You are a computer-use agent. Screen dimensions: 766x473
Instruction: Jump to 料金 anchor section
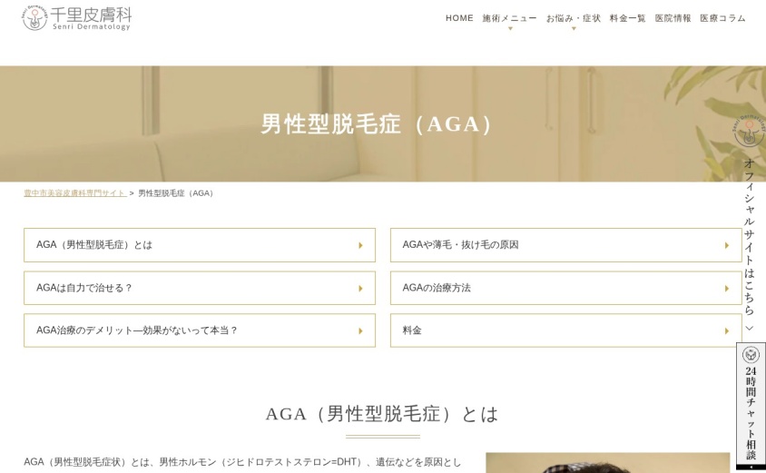[565, 330]
